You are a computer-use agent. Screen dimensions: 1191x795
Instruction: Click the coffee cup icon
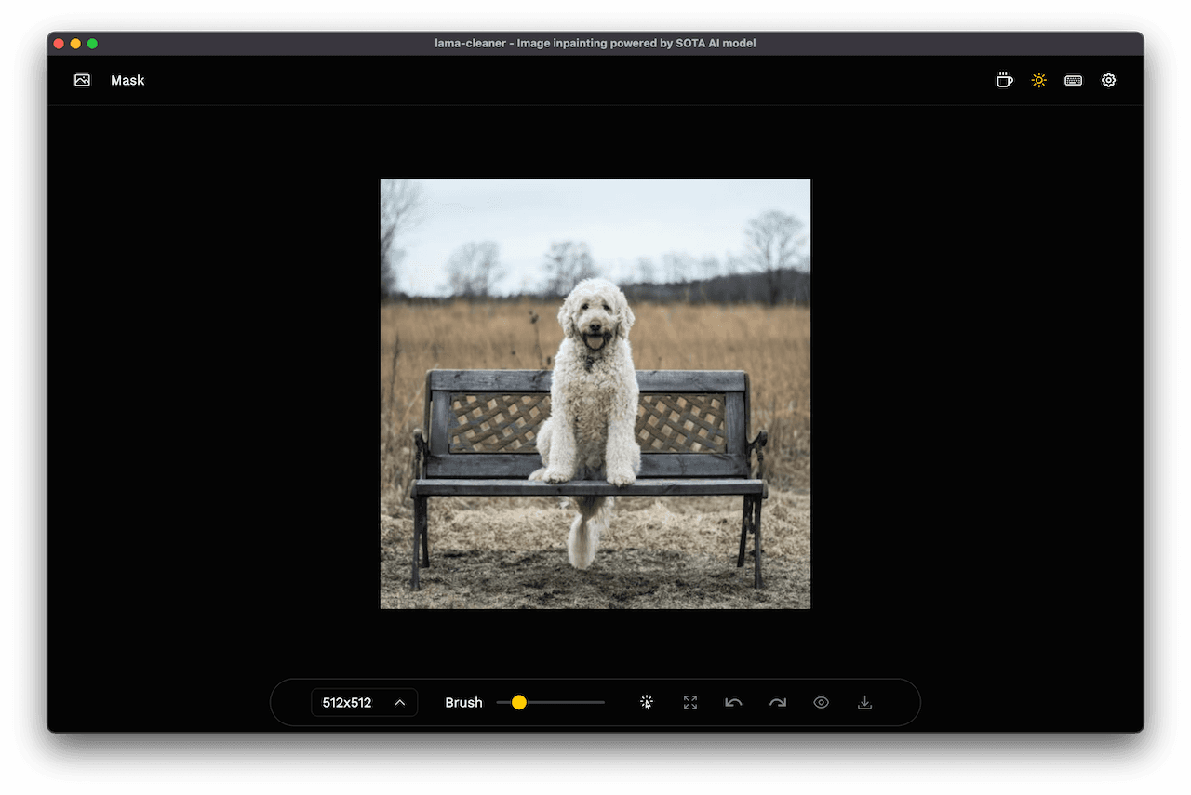1004,80
